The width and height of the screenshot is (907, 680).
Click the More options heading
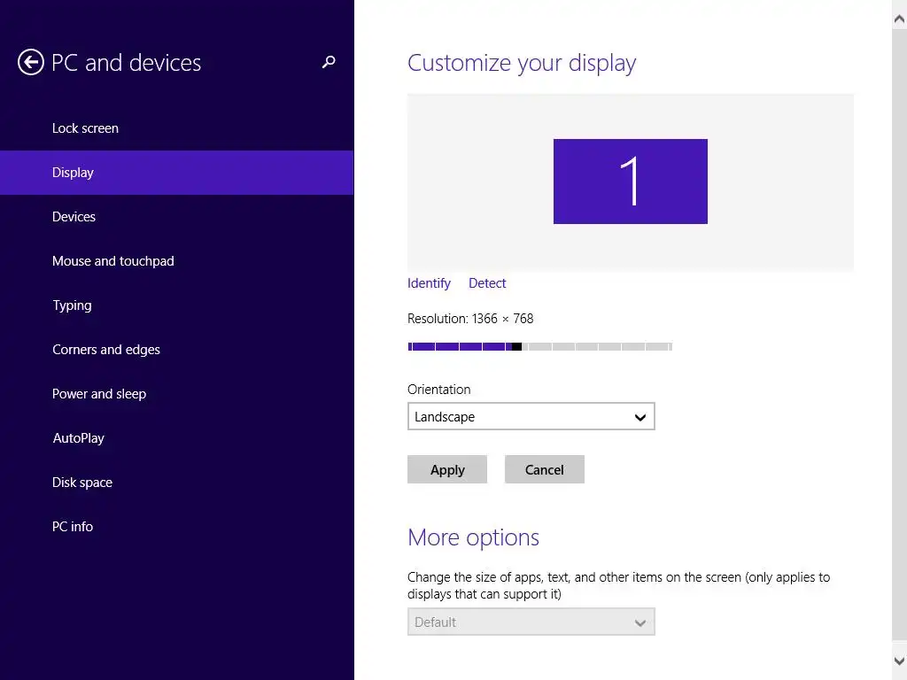coord(473,538)
